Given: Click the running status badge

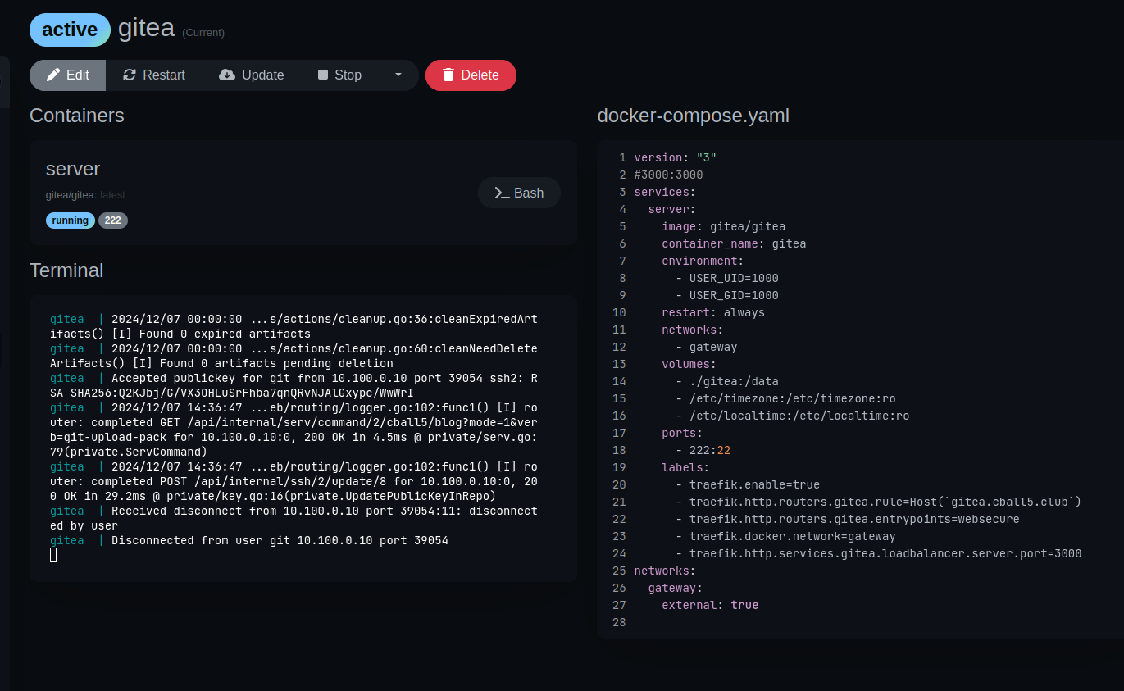Looking at the screenshot, I should pos(71,220).
